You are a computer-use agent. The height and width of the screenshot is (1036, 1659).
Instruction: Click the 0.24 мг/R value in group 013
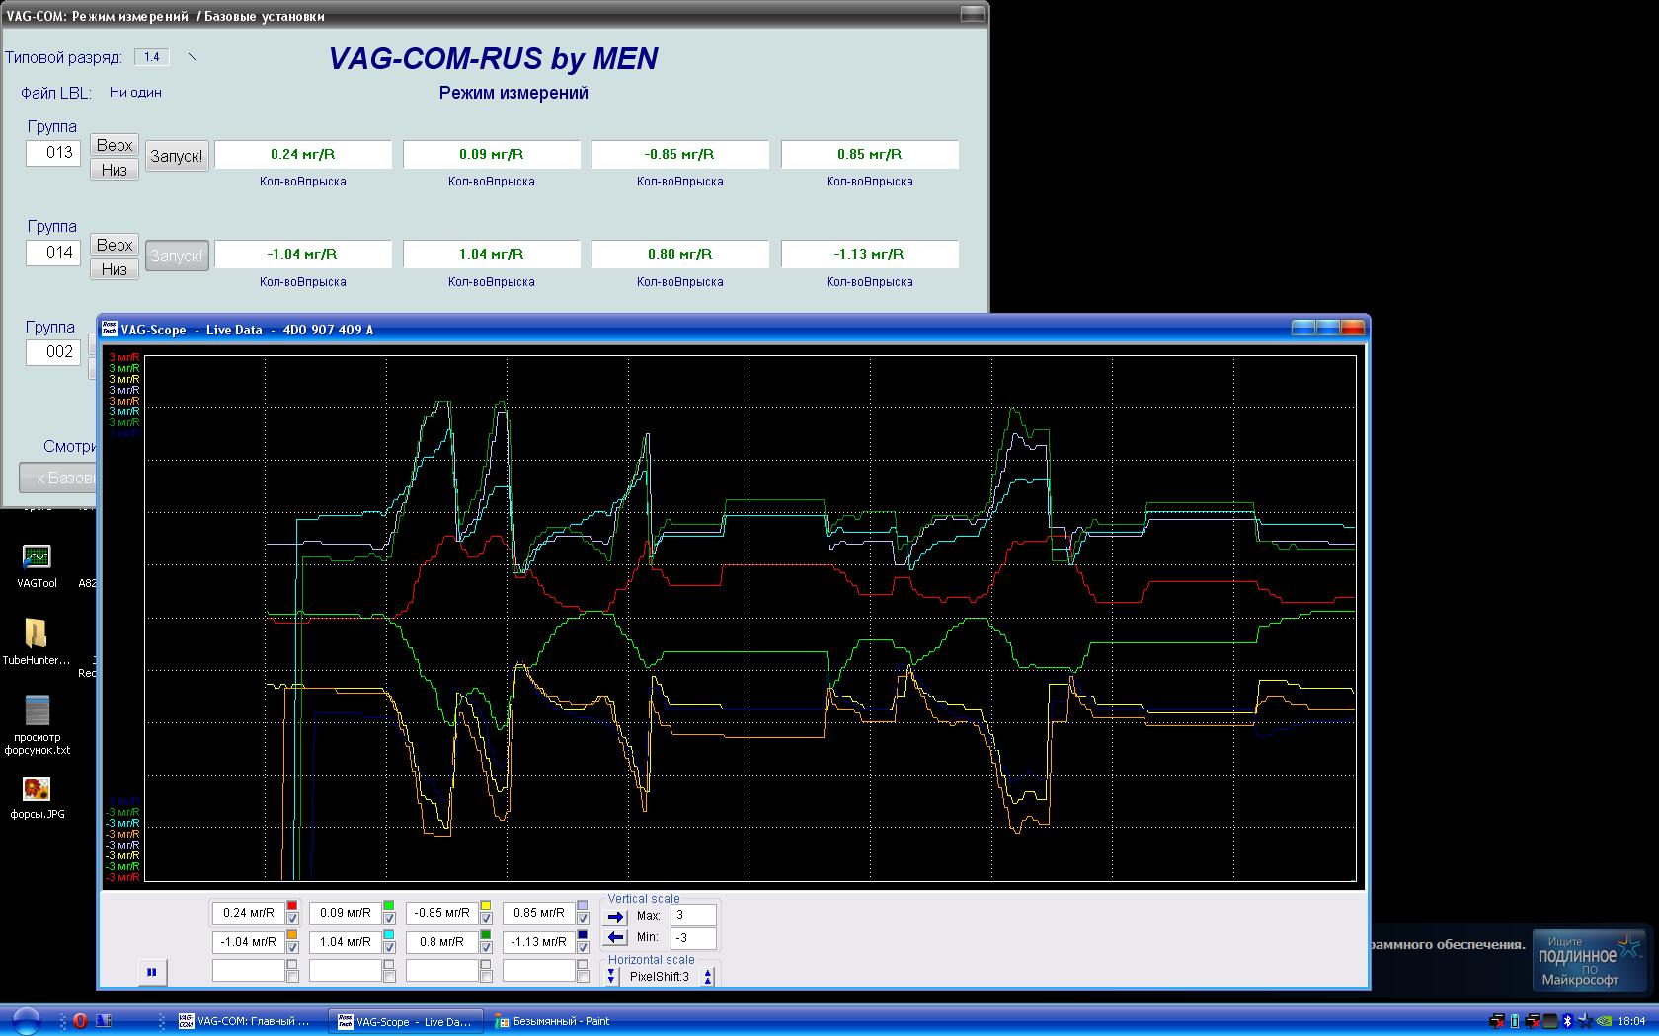pyautogui.click(x=303, y=154)
